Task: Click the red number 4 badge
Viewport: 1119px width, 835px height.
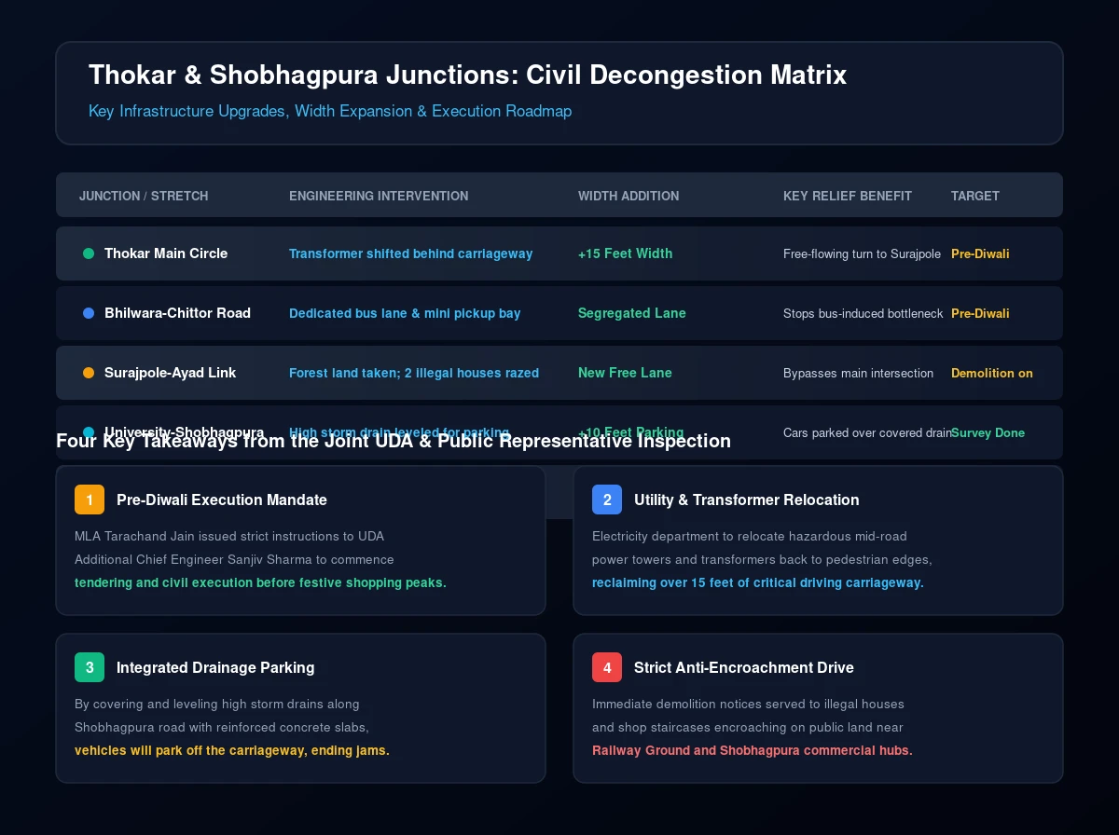Action: coord(607,667)
